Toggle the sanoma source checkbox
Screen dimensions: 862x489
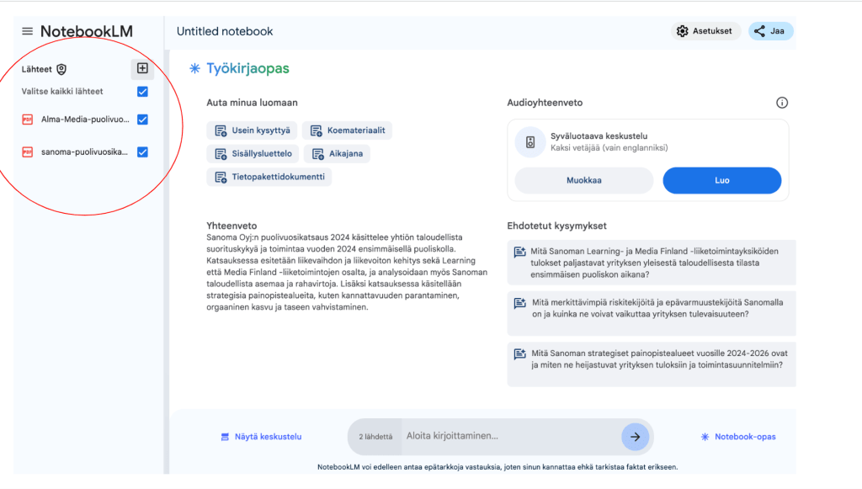(142, 152)
